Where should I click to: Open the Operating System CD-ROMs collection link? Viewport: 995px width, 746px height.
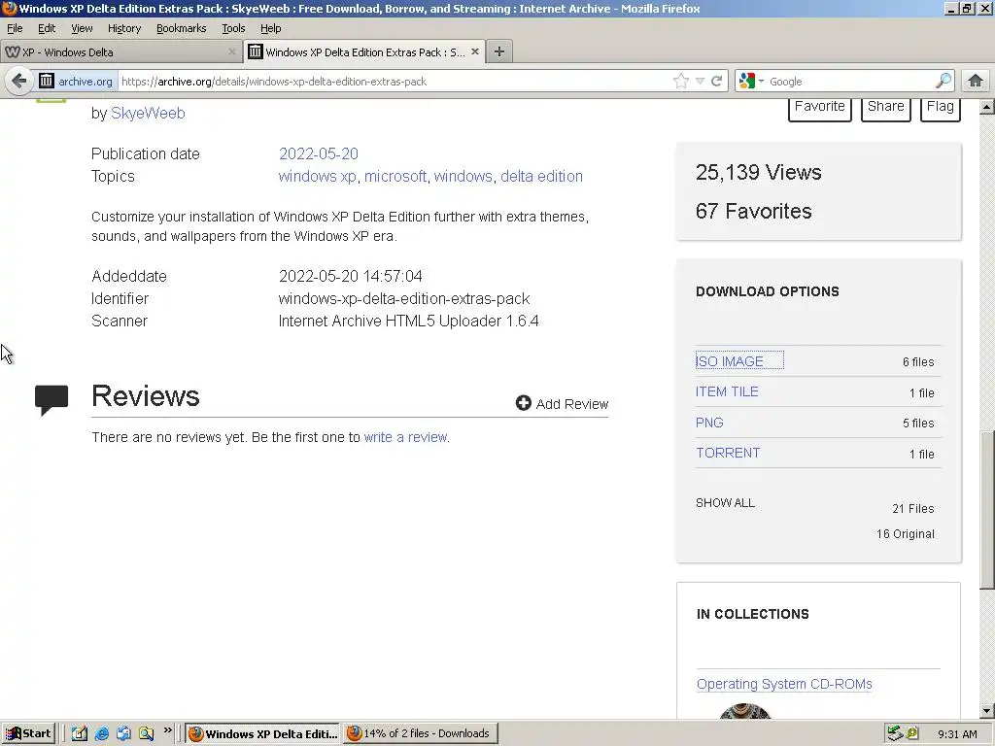coord(784,685)
